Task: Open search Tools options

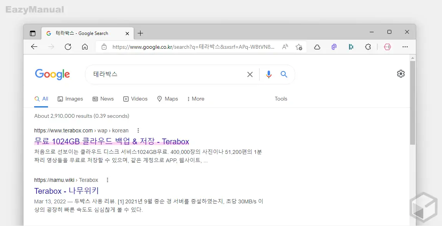Action: [281, 99]
